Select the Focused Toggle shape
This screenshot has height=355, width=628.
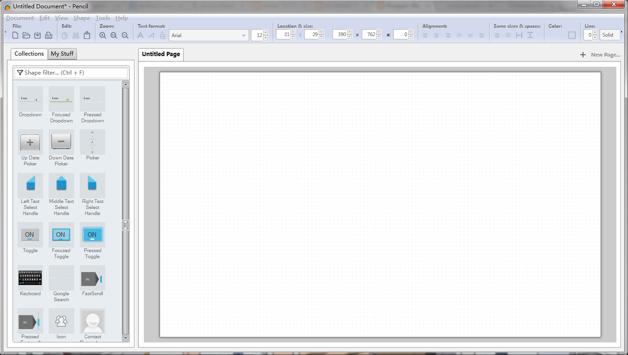pos(61,235)
